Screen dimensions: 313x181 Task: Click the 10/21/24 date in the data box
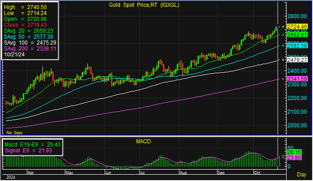coord(14,55)
